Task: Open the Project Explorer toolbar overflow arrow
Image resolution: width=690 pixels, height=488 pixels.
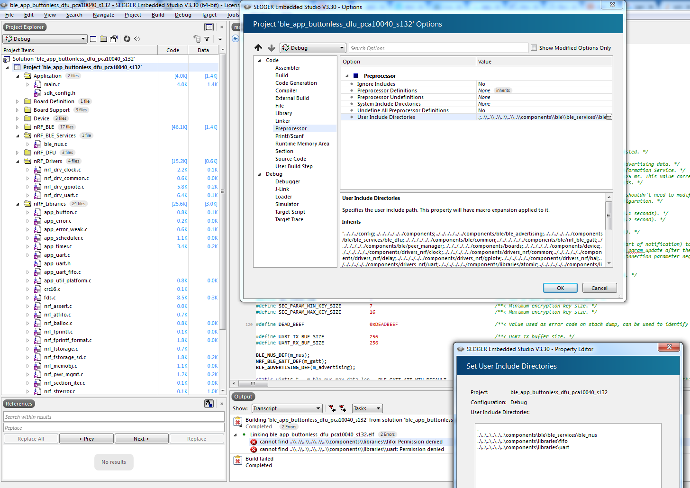Action: [220, 39]
